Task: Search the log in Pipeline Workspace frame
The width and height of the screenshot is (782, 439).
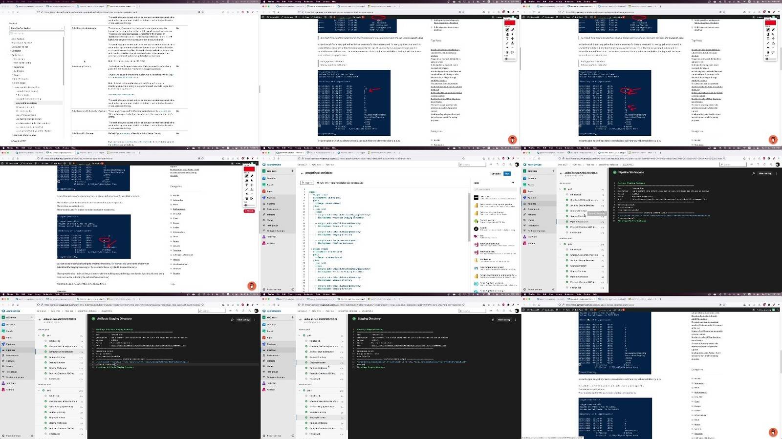Action: (753, 173)
